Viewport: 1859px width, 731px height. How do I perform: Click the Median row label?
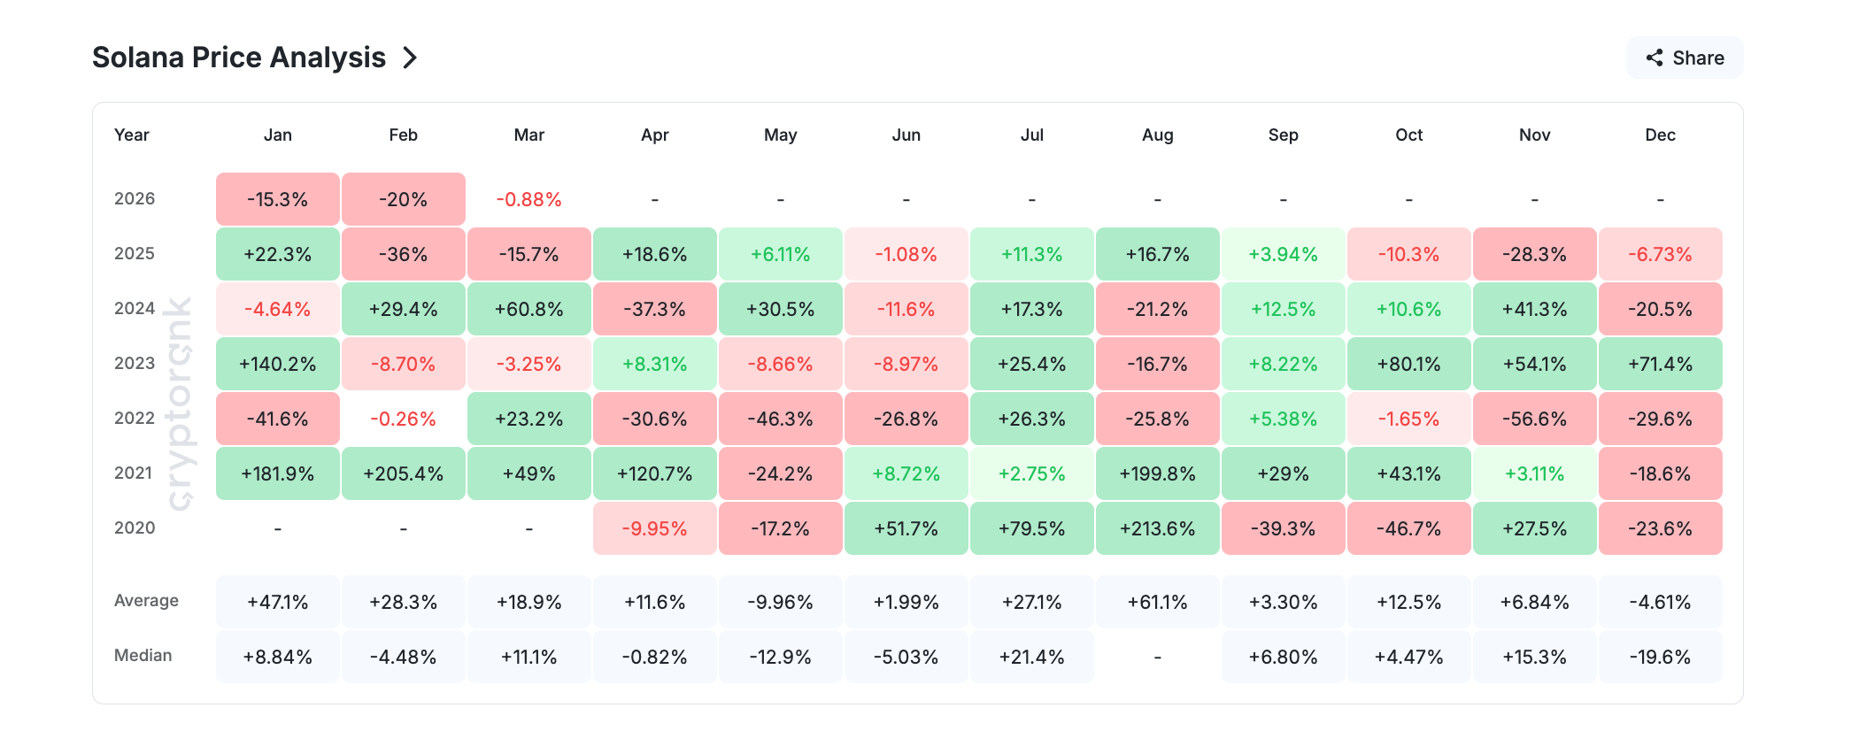point(143,656)
